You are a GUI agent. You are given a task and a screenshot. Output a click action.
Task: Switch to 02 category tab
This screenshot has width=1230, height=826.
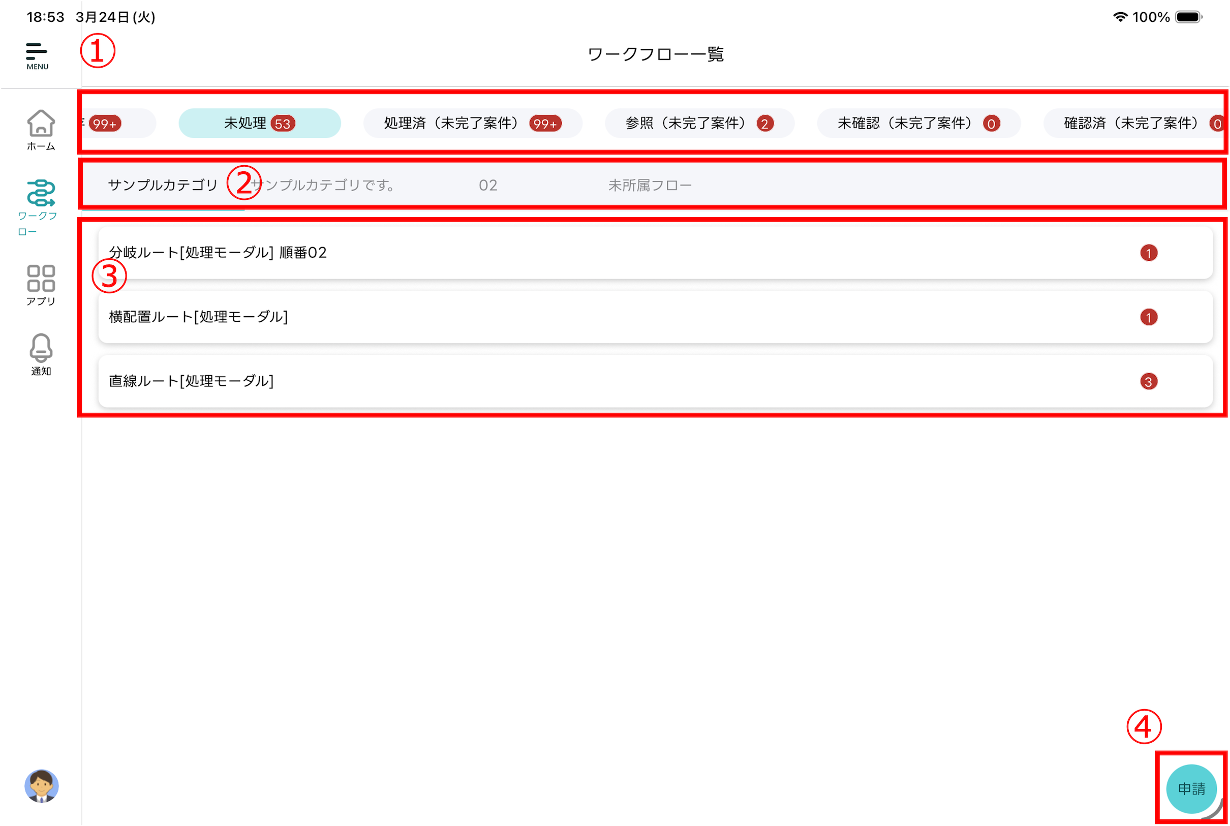click(488, 185)
